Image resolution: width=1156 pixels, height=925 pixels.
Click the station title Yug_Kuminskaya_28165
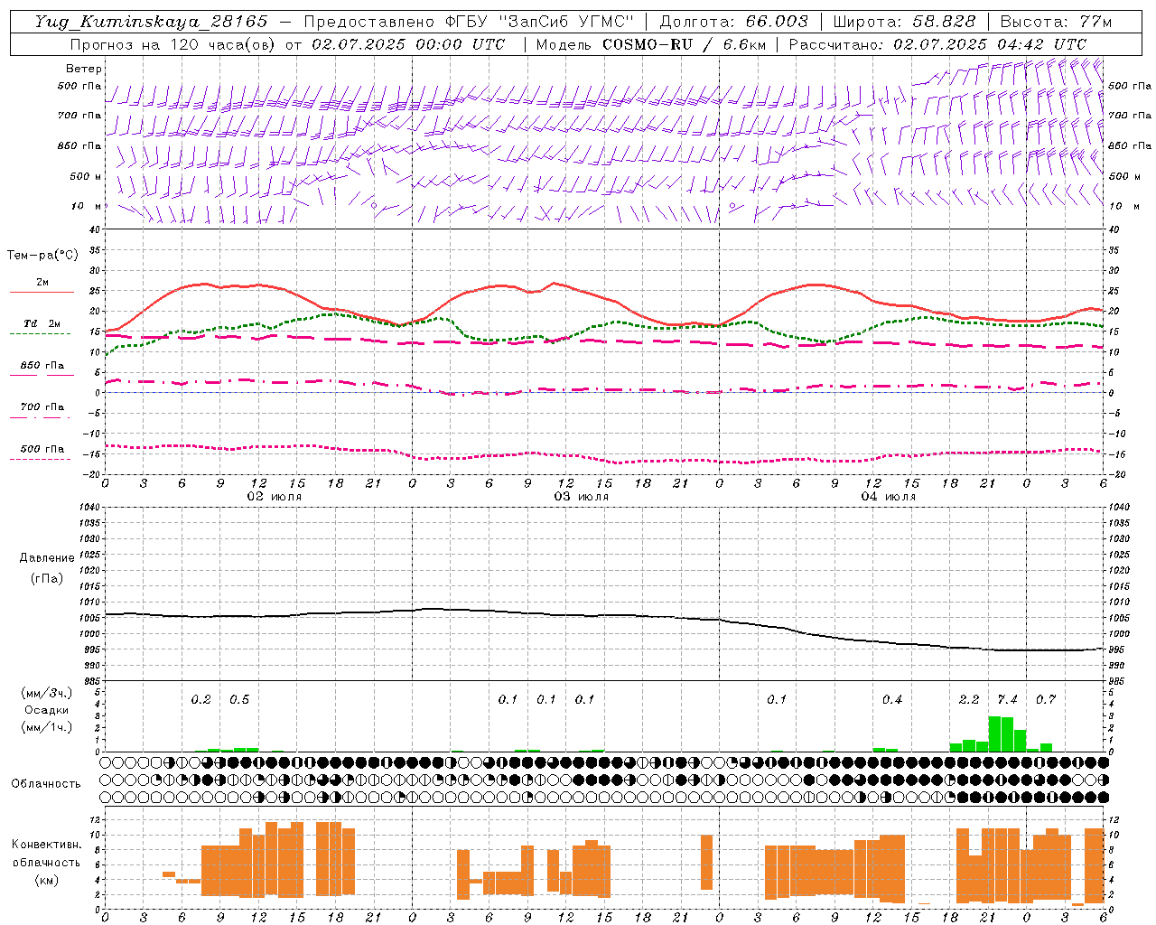[x=151, y=22]
